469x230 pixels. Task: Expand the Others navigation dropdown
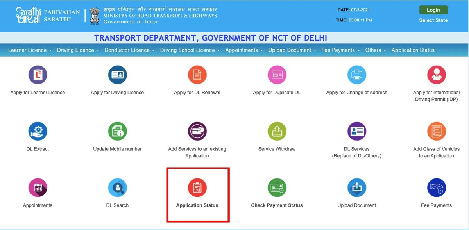tap(375, 50)
